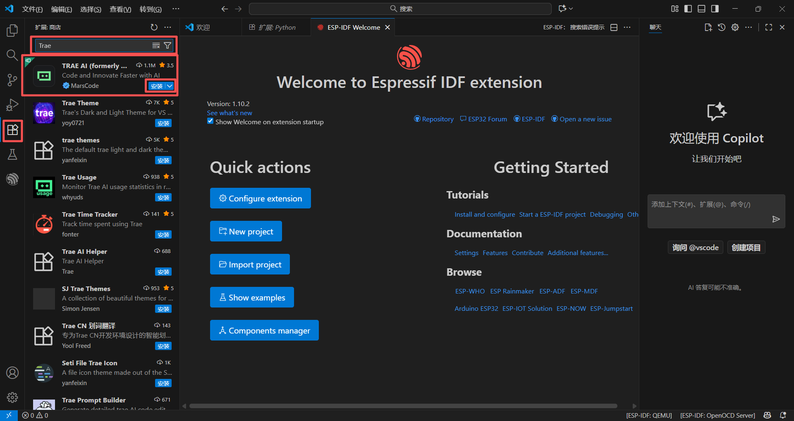Open the Search view in activity bar

click(x=12, y=55)
